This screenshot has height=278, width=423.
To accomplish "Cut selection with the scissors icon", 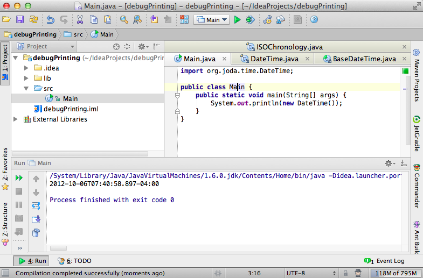I will point(80,20).
